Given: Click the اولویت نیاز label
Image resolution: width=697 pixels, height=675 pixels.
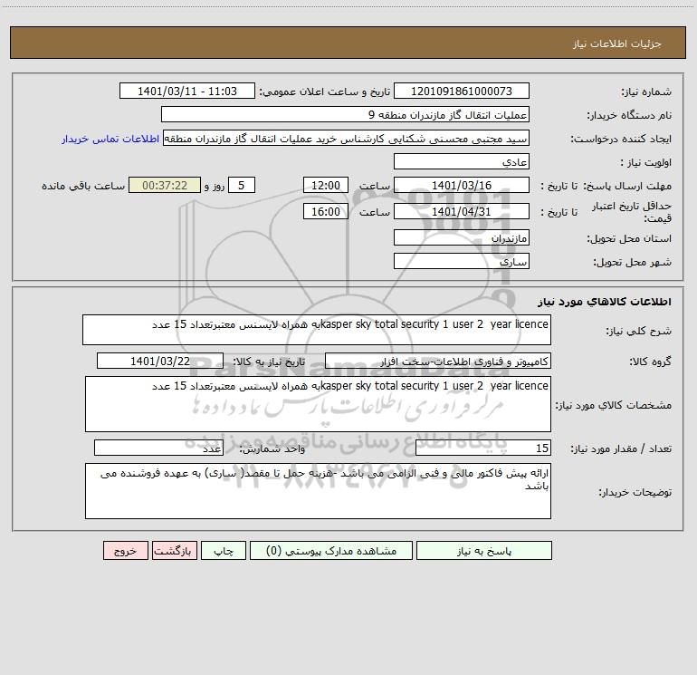Looking at the screenshot, I should (x=645, y=162).
